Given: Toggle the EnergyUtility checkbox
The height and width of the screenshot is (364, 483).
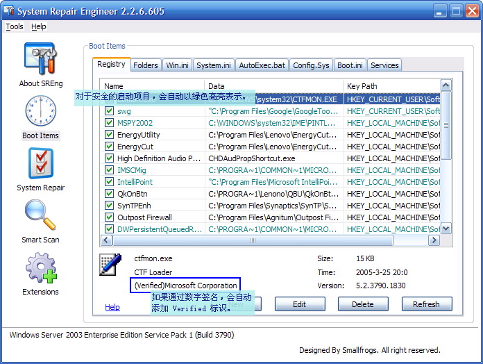Looking at the screenshot, I should coord(109,134).
